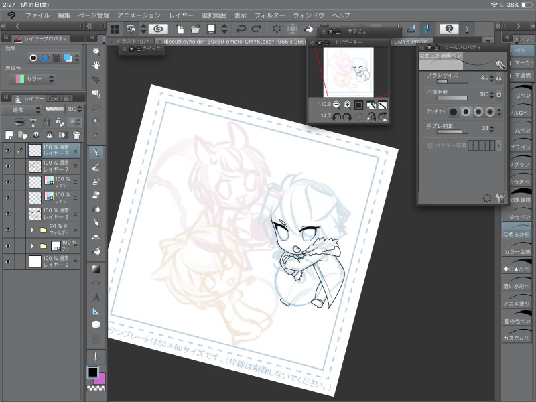
Task: Select the Text tool
Action: 96,297
